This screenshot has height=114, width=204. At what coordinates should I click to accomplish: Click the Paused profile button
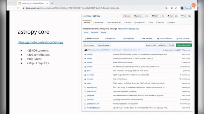click(186, 8)
